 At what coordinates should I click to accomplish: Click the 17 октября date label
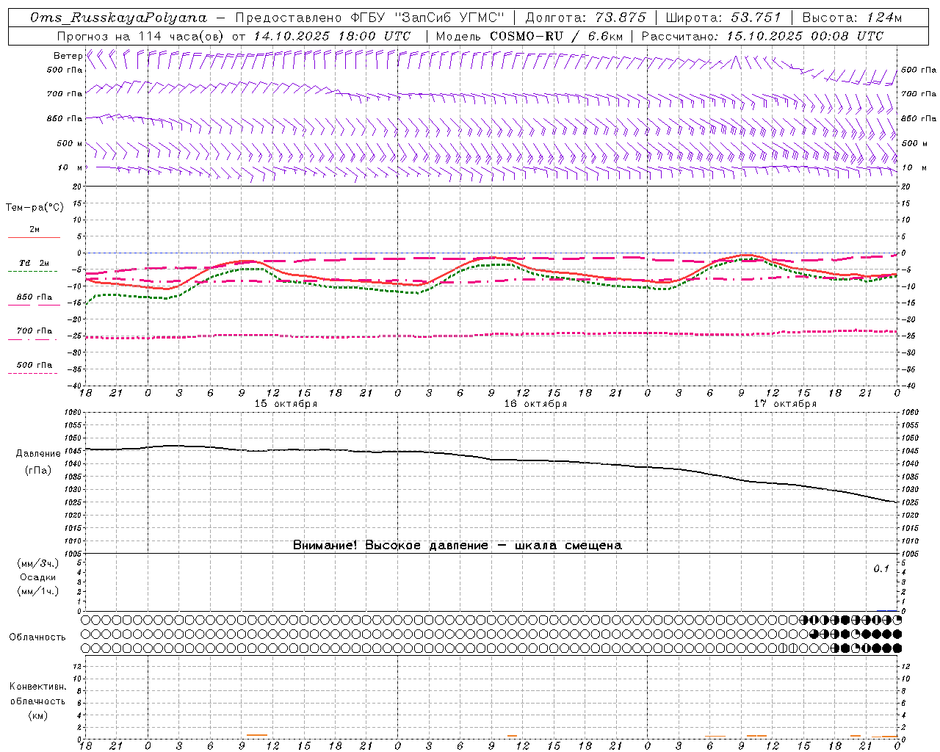point(785,404)
